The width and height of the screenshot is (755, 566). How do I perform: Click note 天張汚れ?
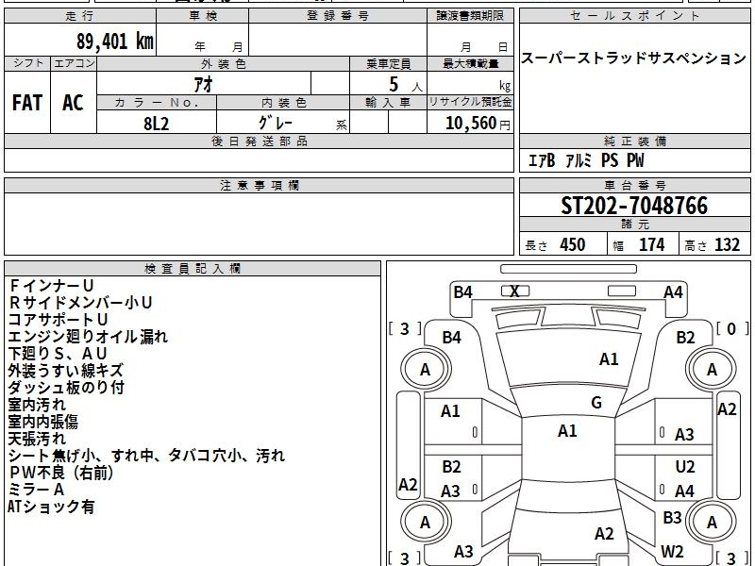37,439
